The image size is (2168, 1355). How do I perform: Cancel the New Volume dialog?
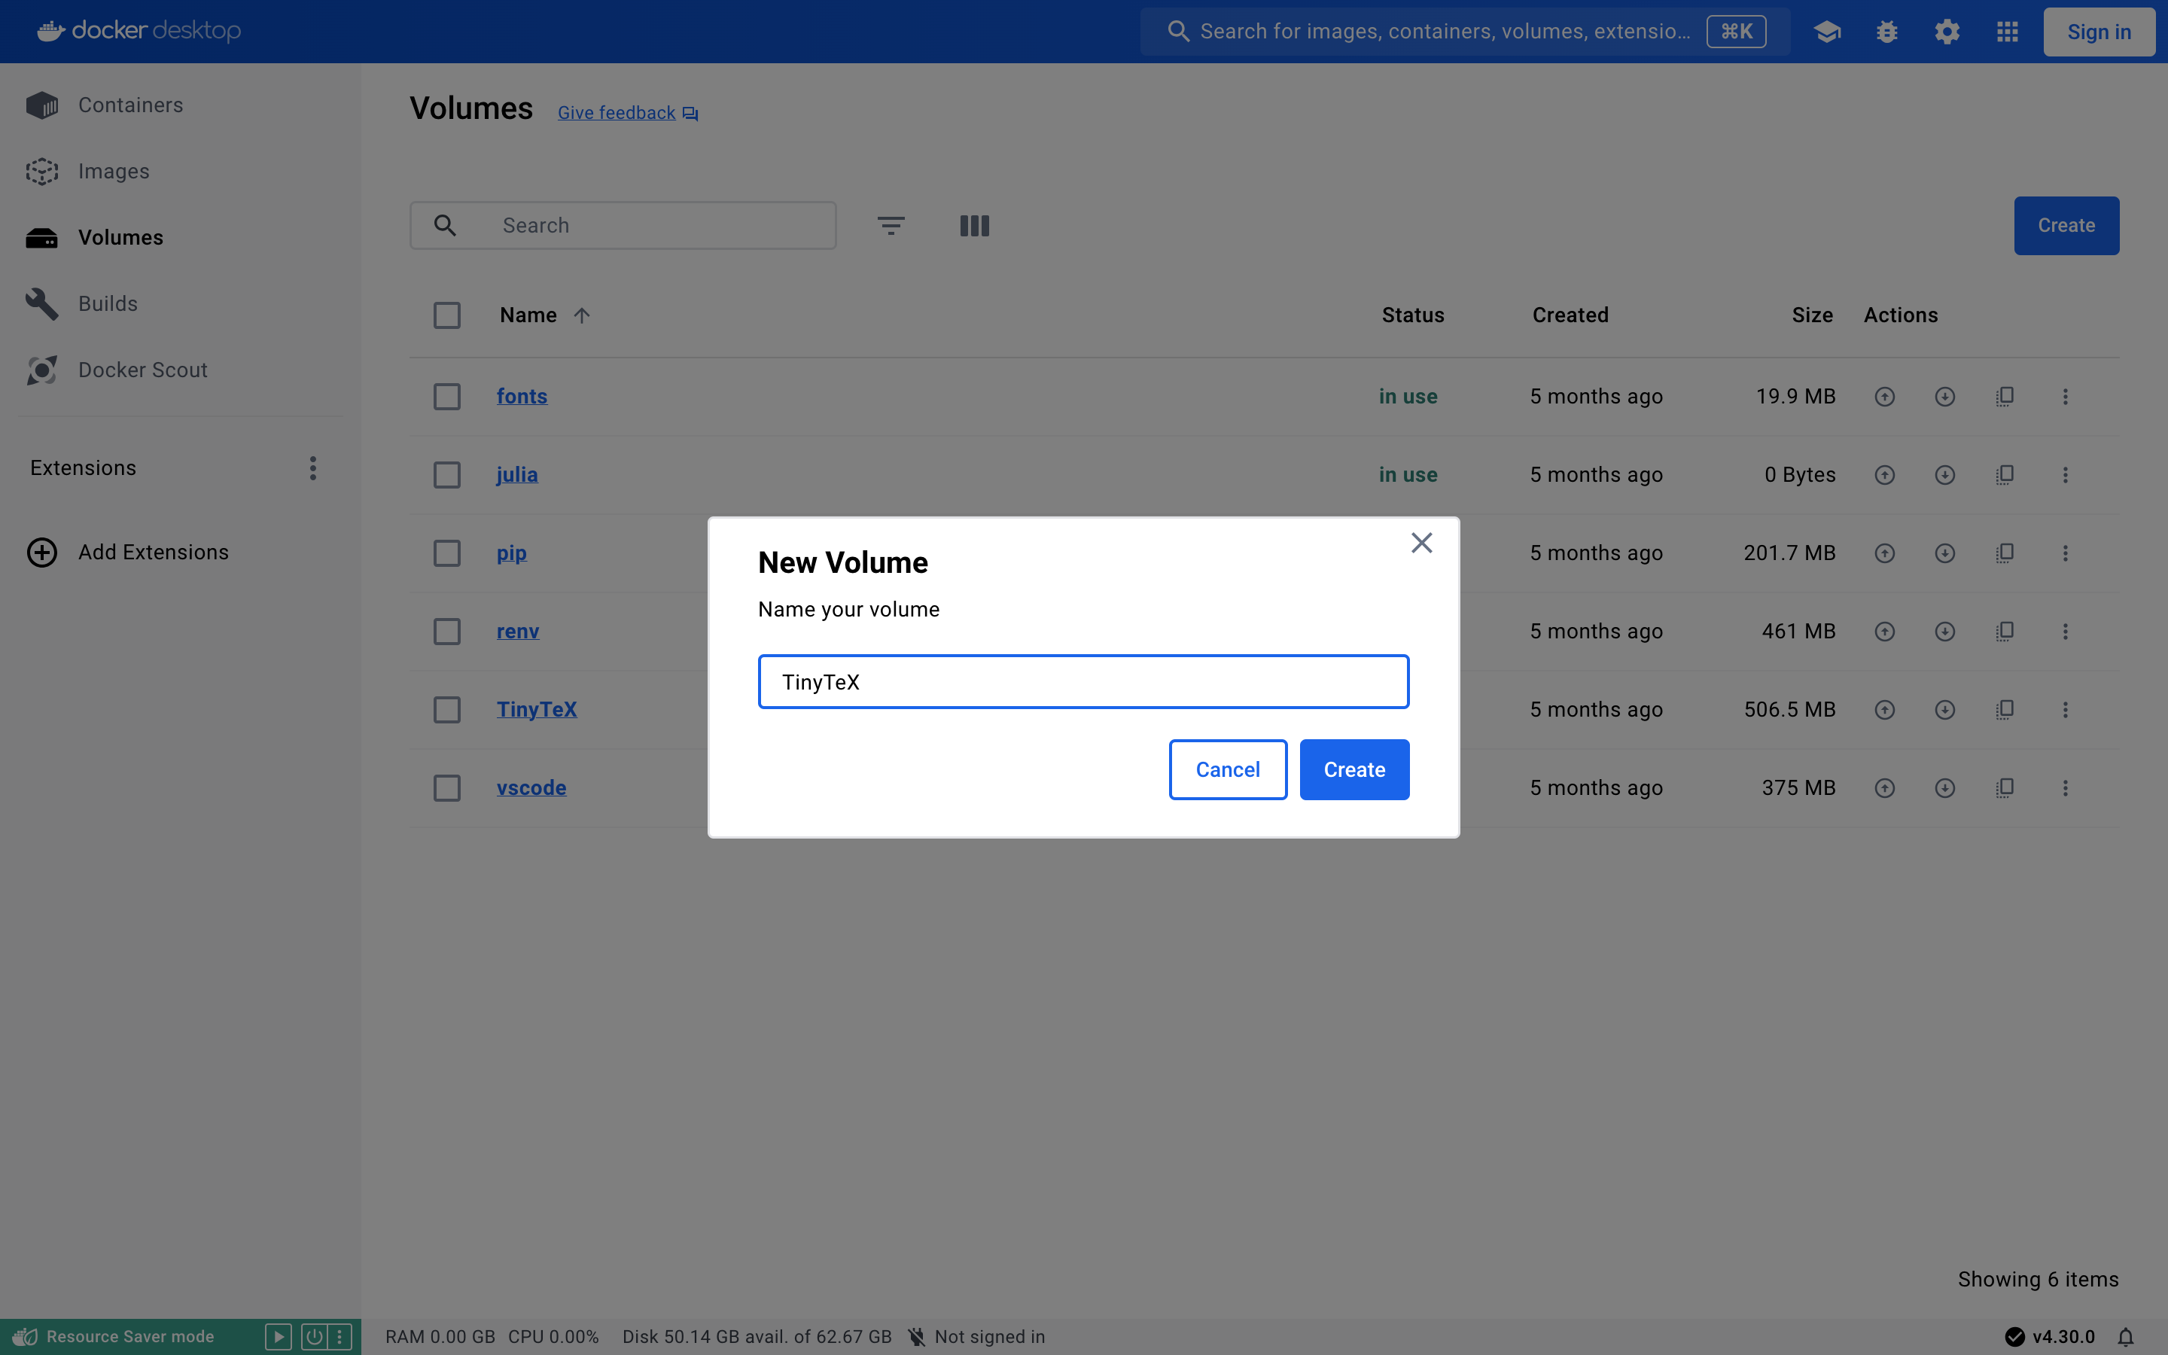1227,770
